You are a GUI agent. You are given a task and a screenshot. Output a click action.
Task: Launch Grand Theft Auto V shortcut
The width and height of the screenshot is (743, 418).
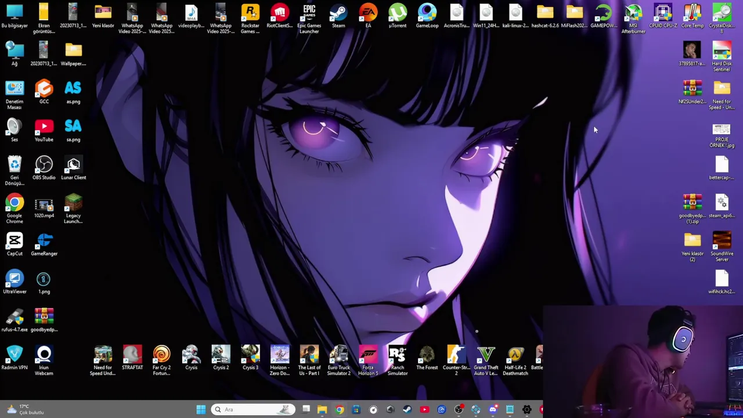pos(486,361)
